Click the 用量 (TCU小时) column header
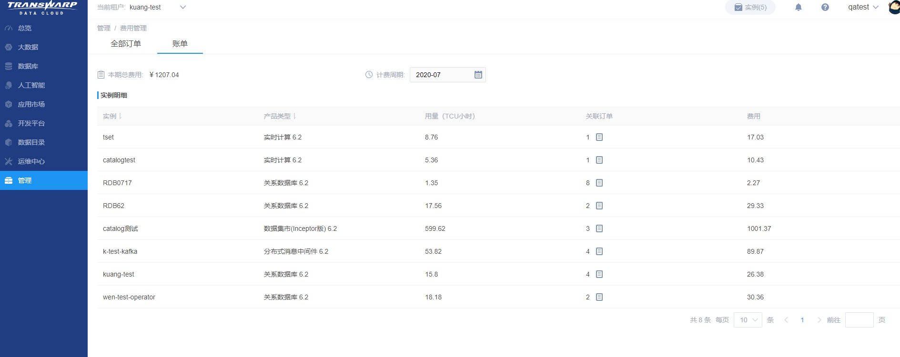The image size is (900, 357). pos(450,116)
